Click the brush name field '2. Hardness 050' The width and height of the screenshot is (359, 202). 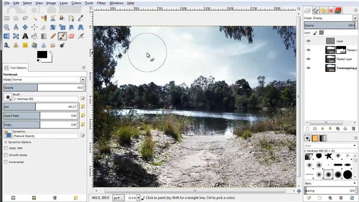(x=45, y=99)
